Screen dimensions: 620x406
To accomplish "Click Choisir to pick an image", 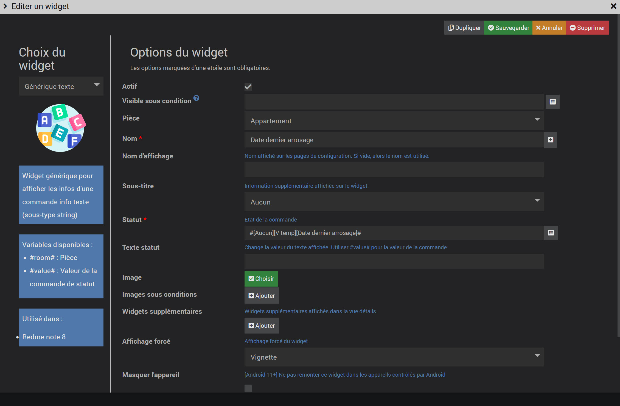I will coord(261,279).
